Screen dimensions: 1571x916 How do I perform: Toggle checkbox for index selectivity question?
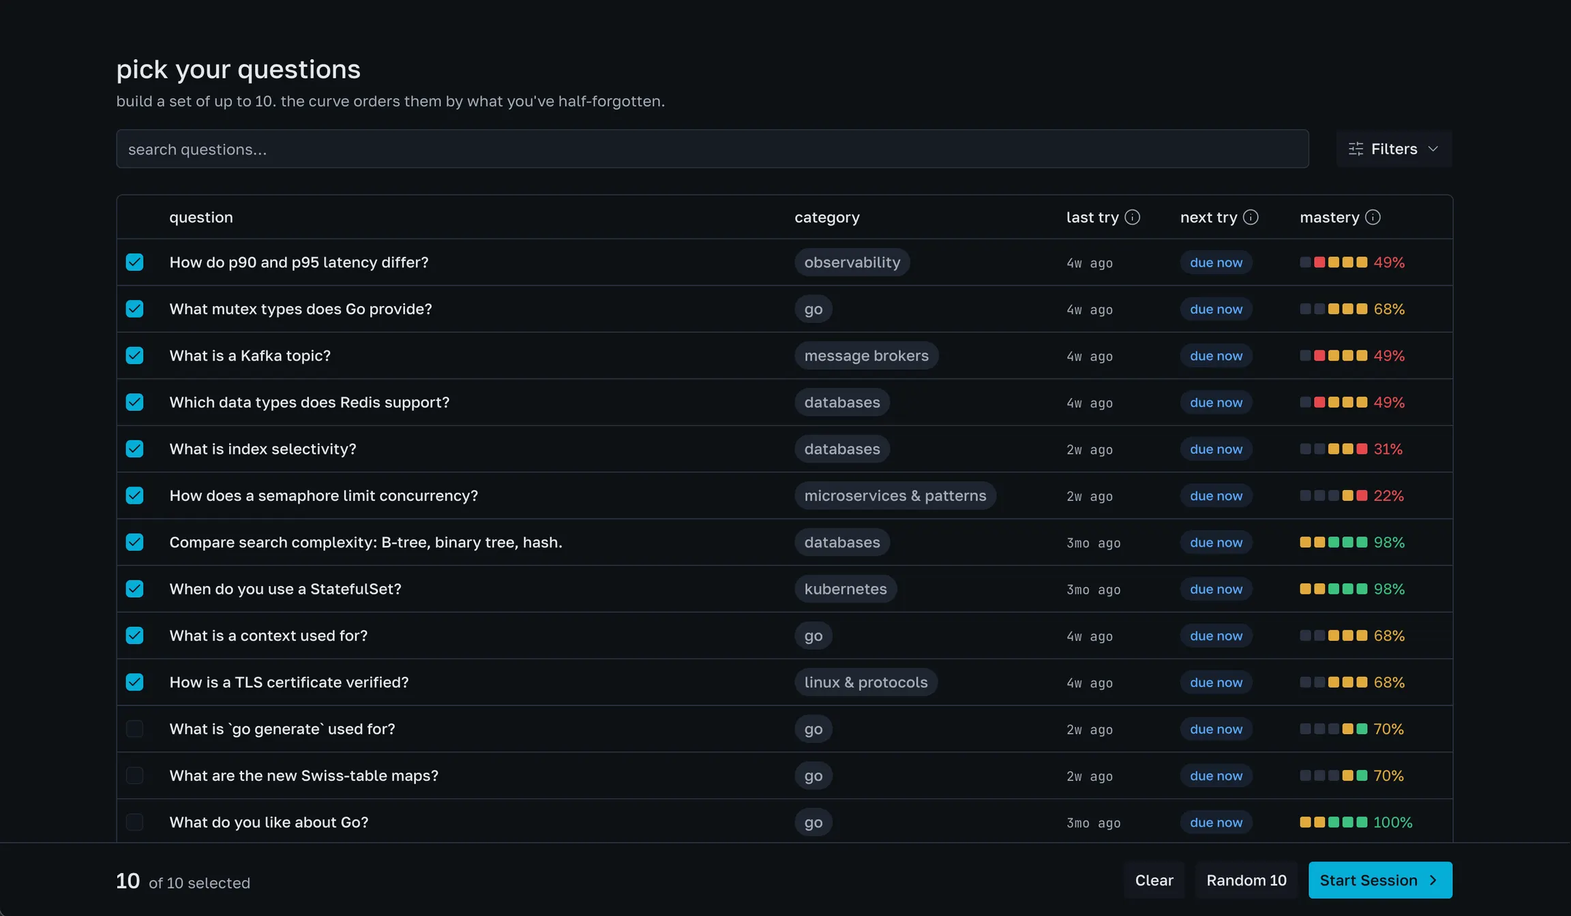[x=134, y=449]
